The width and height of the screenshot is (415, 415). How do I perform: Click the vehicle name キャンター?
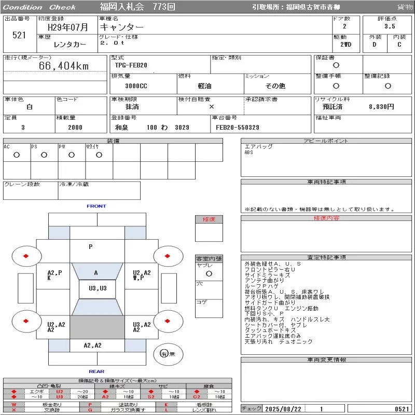point(122,27)
